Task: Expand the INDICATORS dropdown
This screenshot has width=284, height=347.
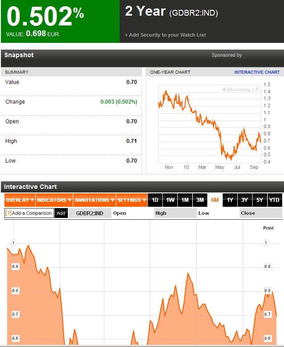Action: pyautogui.click(x=54, y=200)
